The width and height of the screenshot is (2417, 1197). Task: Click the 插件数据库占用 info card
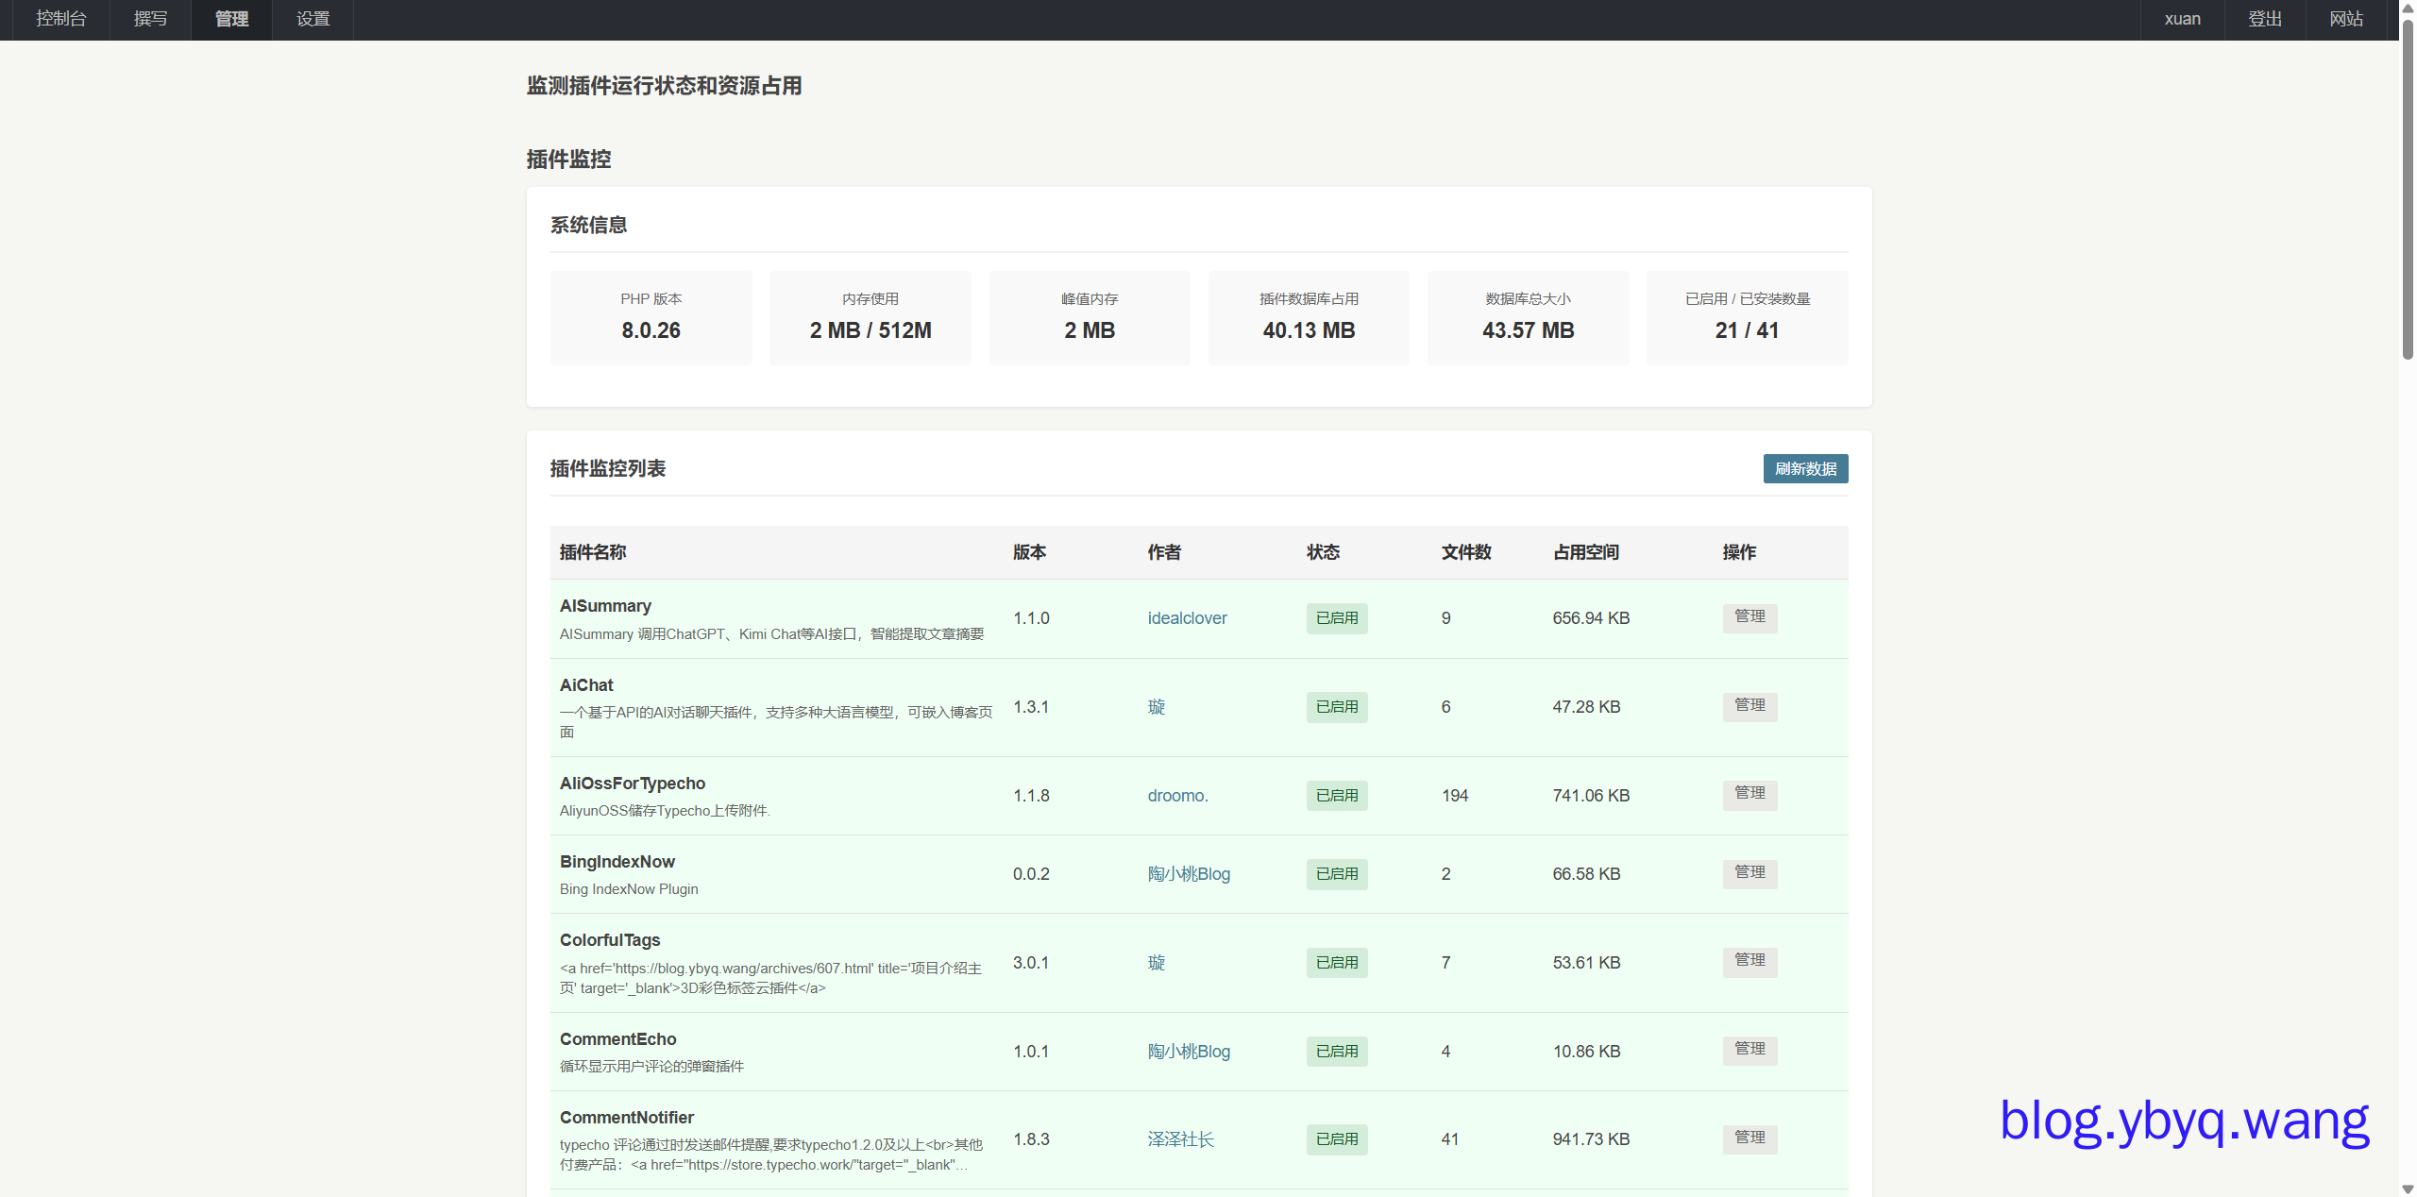[1309, 318]
